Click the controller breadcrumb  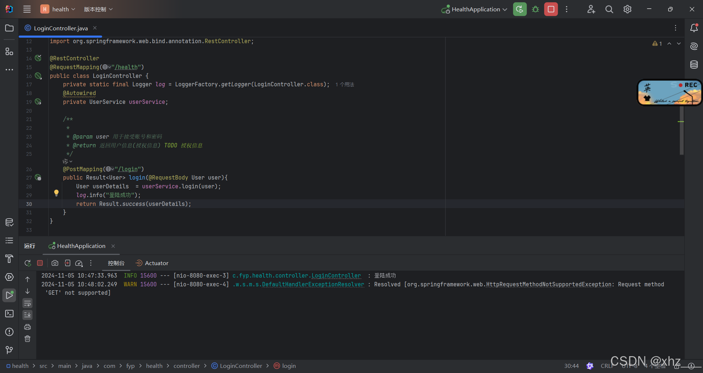pyautogui.click(x=187, y=366)
